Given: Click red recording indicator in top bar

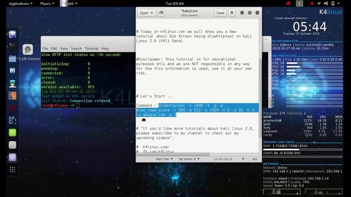Looking at the screenshot, I should click(312, 3).
